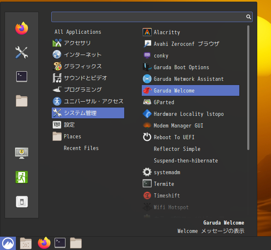Click the GParted disk icon

click(x=147, y=102)
